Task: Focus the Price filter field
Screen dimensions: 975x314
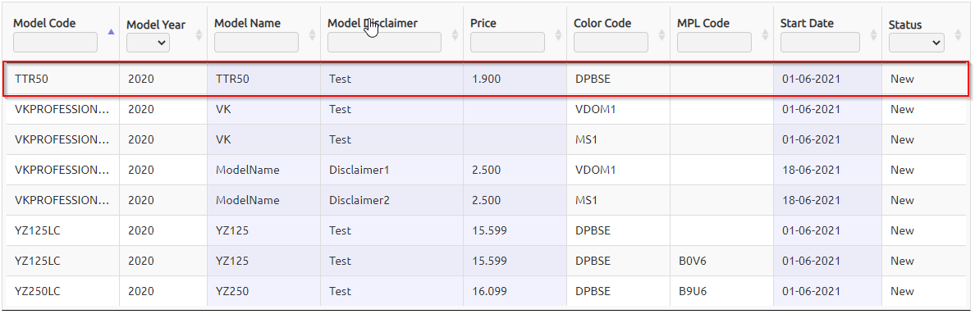Action: [507, 42]
